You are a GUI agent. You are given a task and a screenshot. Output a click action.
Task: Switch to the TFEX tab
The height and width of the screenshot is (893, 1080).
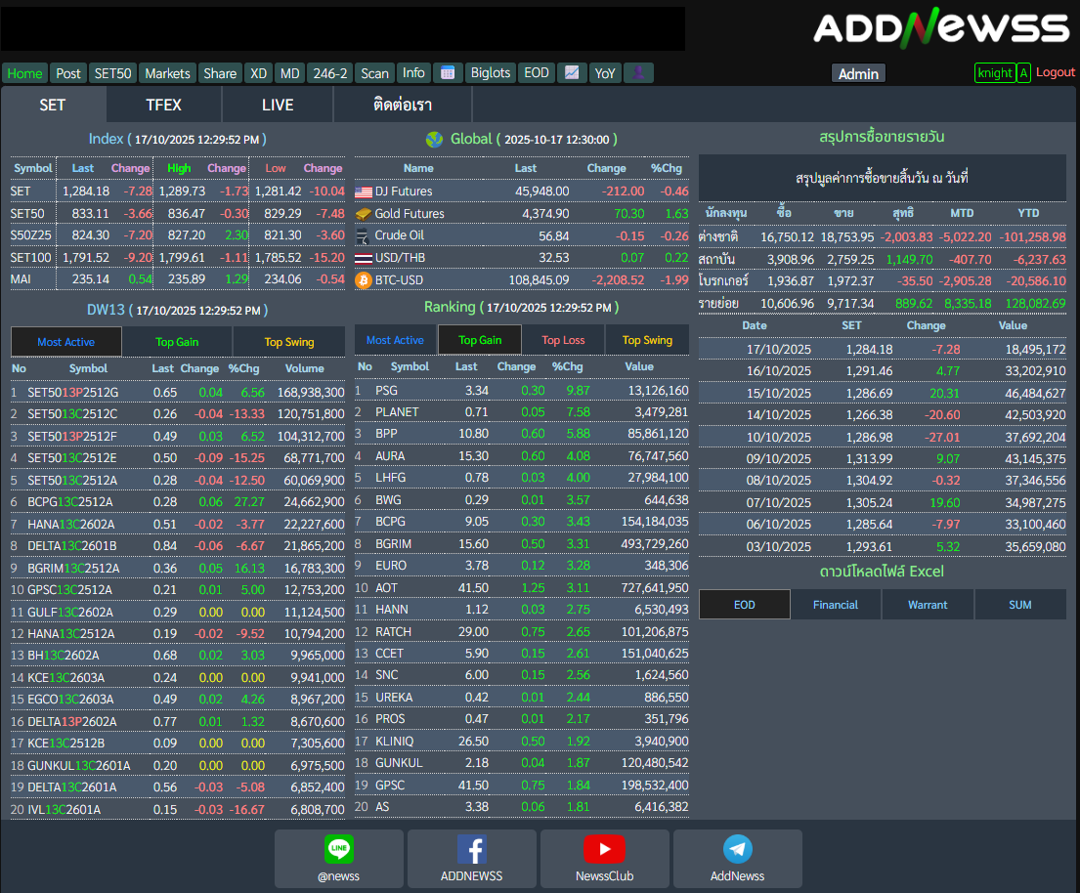(163, 105)
